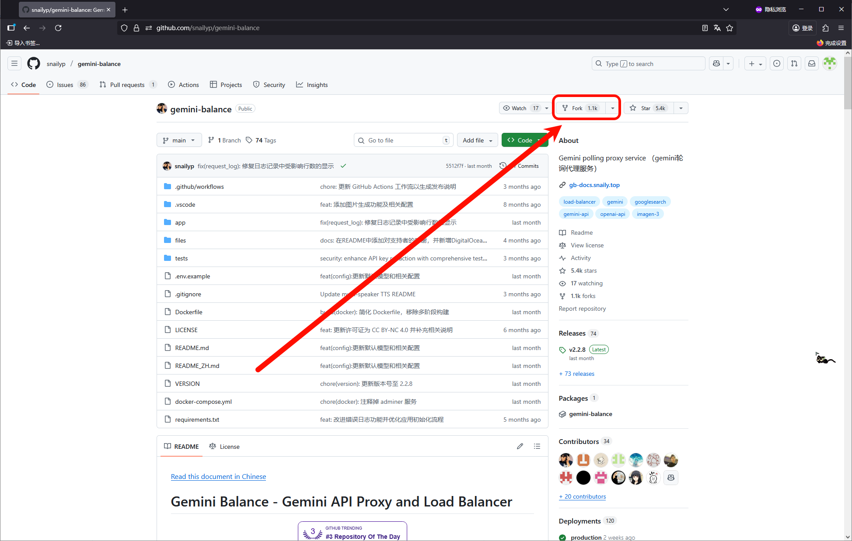Click the README edit pencil icon

click(520, 446)
